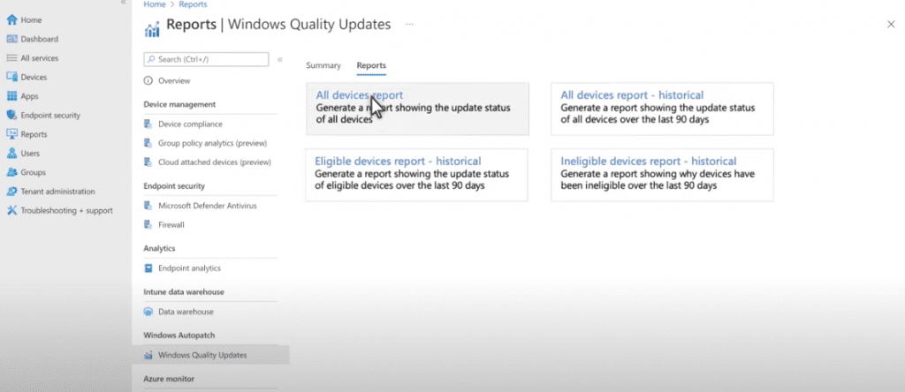
Task: Click the Search (Ctrl+/) field
Action: (x=206, y=59)
